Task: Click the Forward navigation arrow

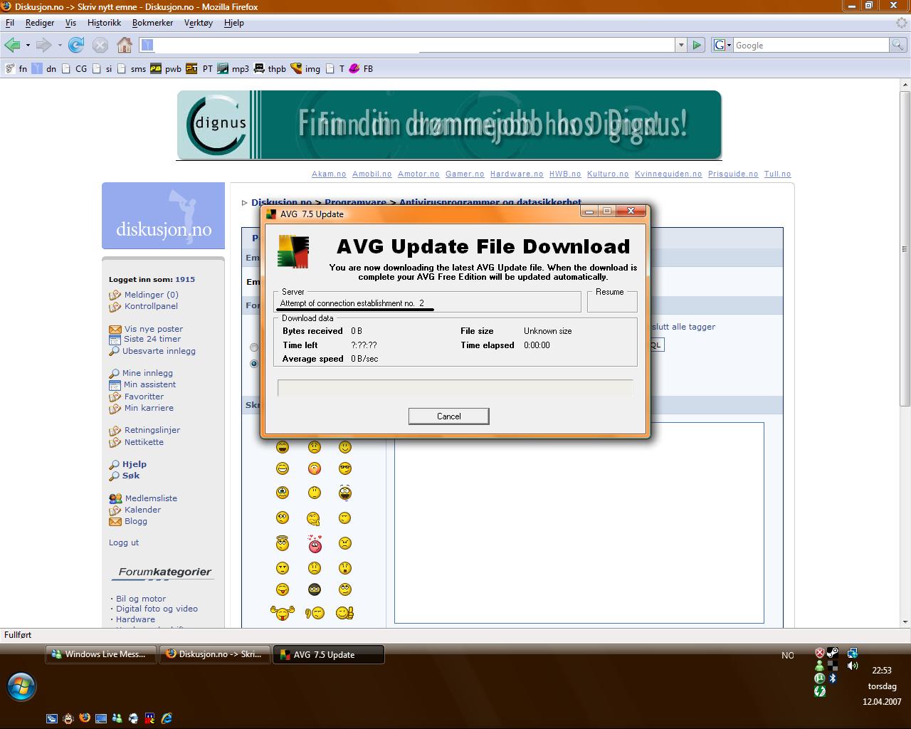Action: 43,45
